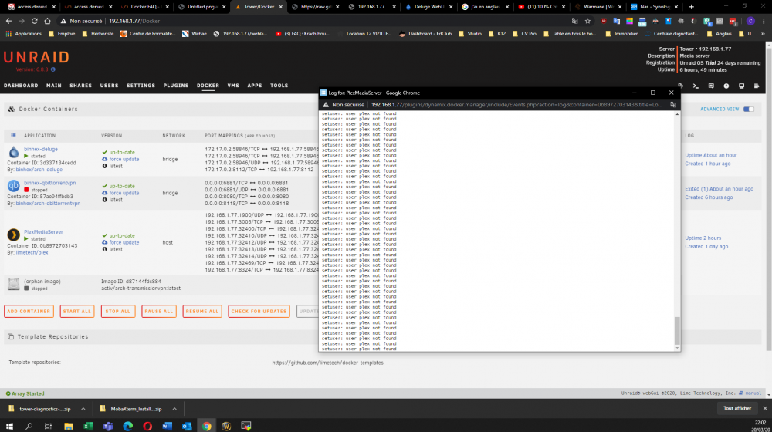Viewport: 772px width, 432px height.
Task: Open Windows Start menu
Action: coord(9,426)
